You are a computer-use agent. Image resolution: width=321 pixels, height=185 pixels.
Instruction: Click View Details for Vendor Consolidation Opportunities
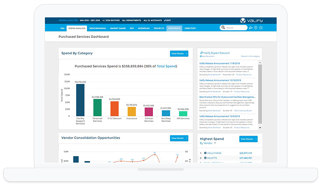click(178, 138)
